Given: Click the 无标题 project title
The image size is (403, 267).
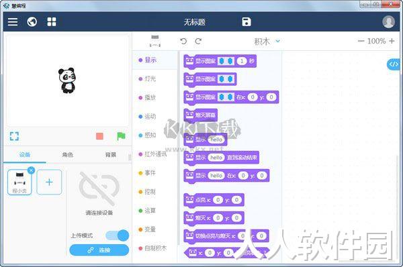Looking at the screenshot, I should coord(195,22).
